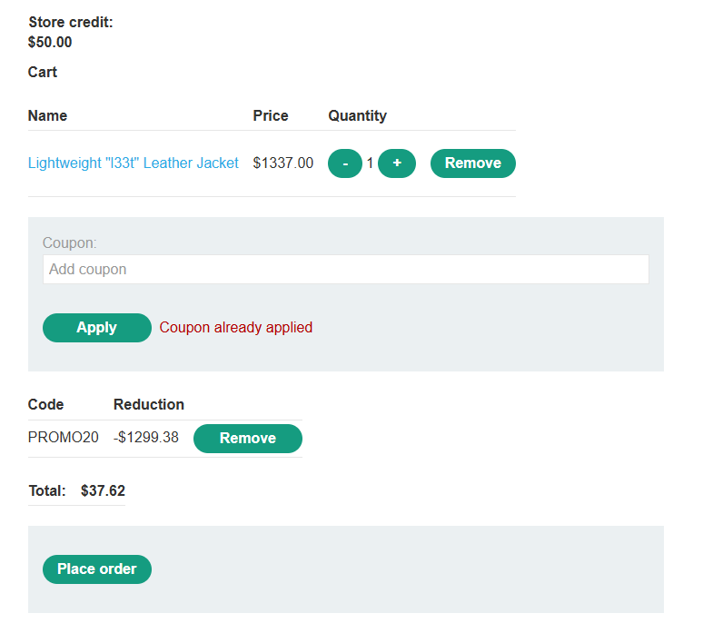713x633 pixels.
Task: Click the quantity number between stepper buttons
Action: pyautogui.click(x=370, y=163)
